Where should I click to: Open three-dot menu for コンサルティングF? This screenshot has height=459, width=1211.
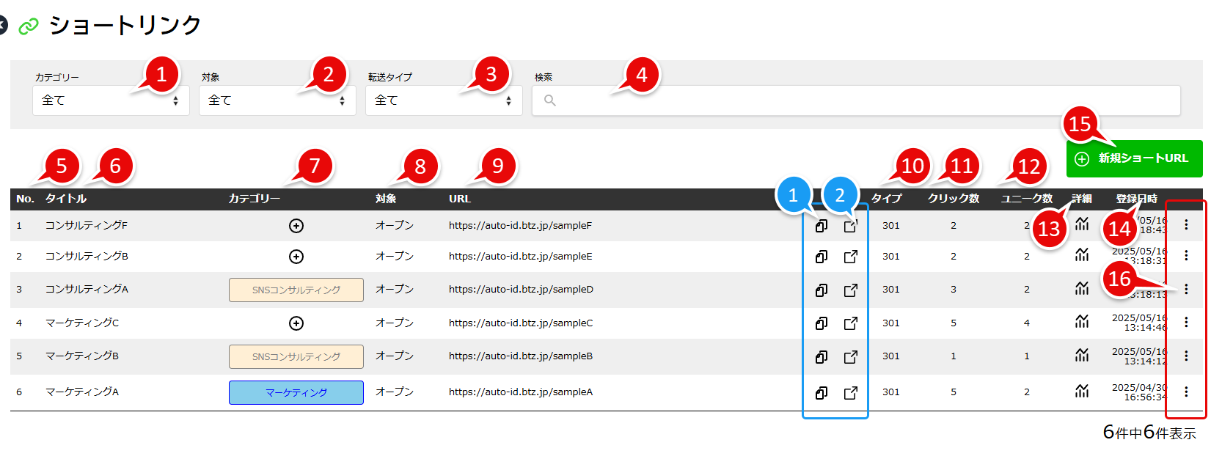pos(1186,225)
